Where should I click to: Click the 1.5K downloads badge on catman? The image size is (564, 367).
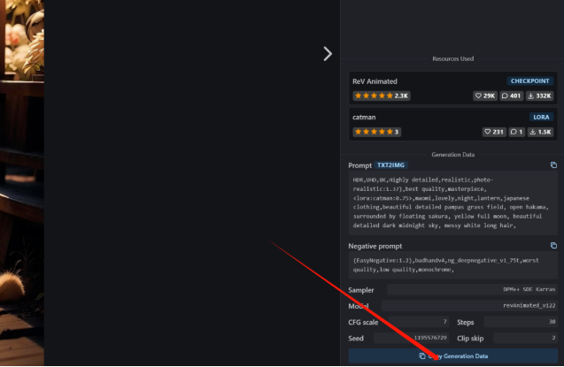540,132
